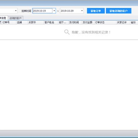The image size is (138, 138).
Task: Click the 获取咨询的客户 button
Action: (118, 11)
